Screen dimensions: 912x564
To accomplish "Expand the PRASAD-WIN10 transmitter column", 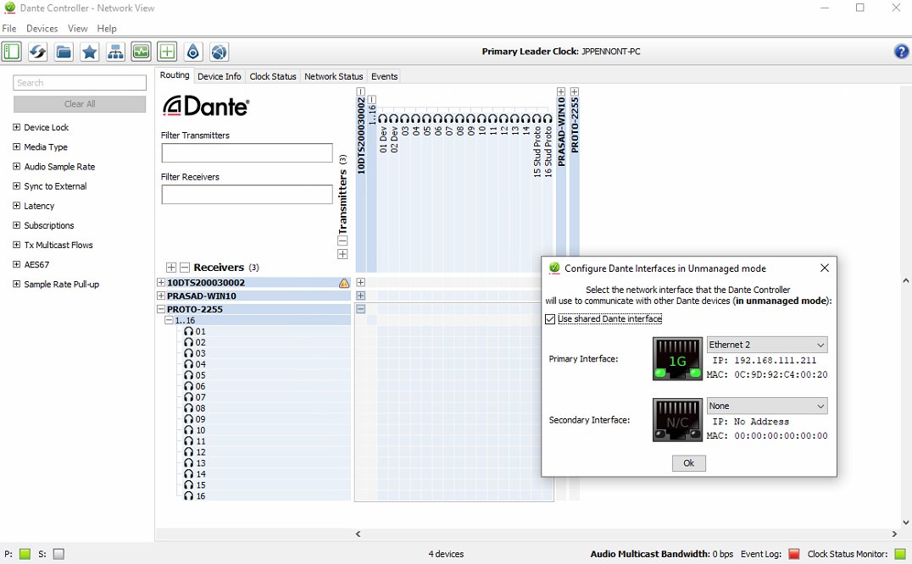I will click(561, 91).
